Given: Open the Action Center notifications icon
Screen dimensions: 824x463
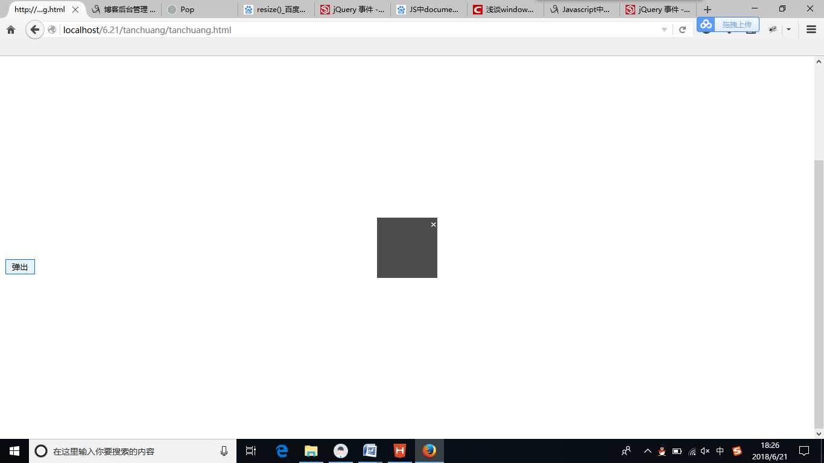Looking at the screenshot, I should tap(803, 451).
